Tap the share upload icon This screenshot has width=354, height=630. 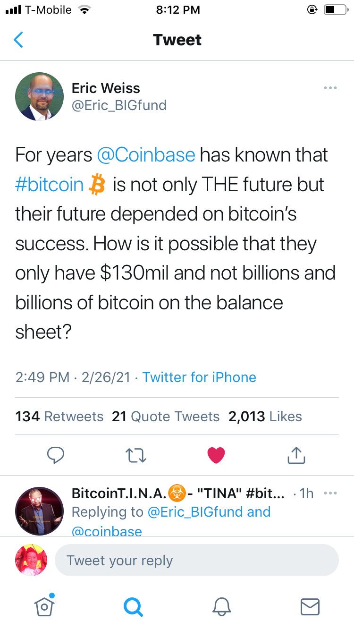tap(296, 455)
